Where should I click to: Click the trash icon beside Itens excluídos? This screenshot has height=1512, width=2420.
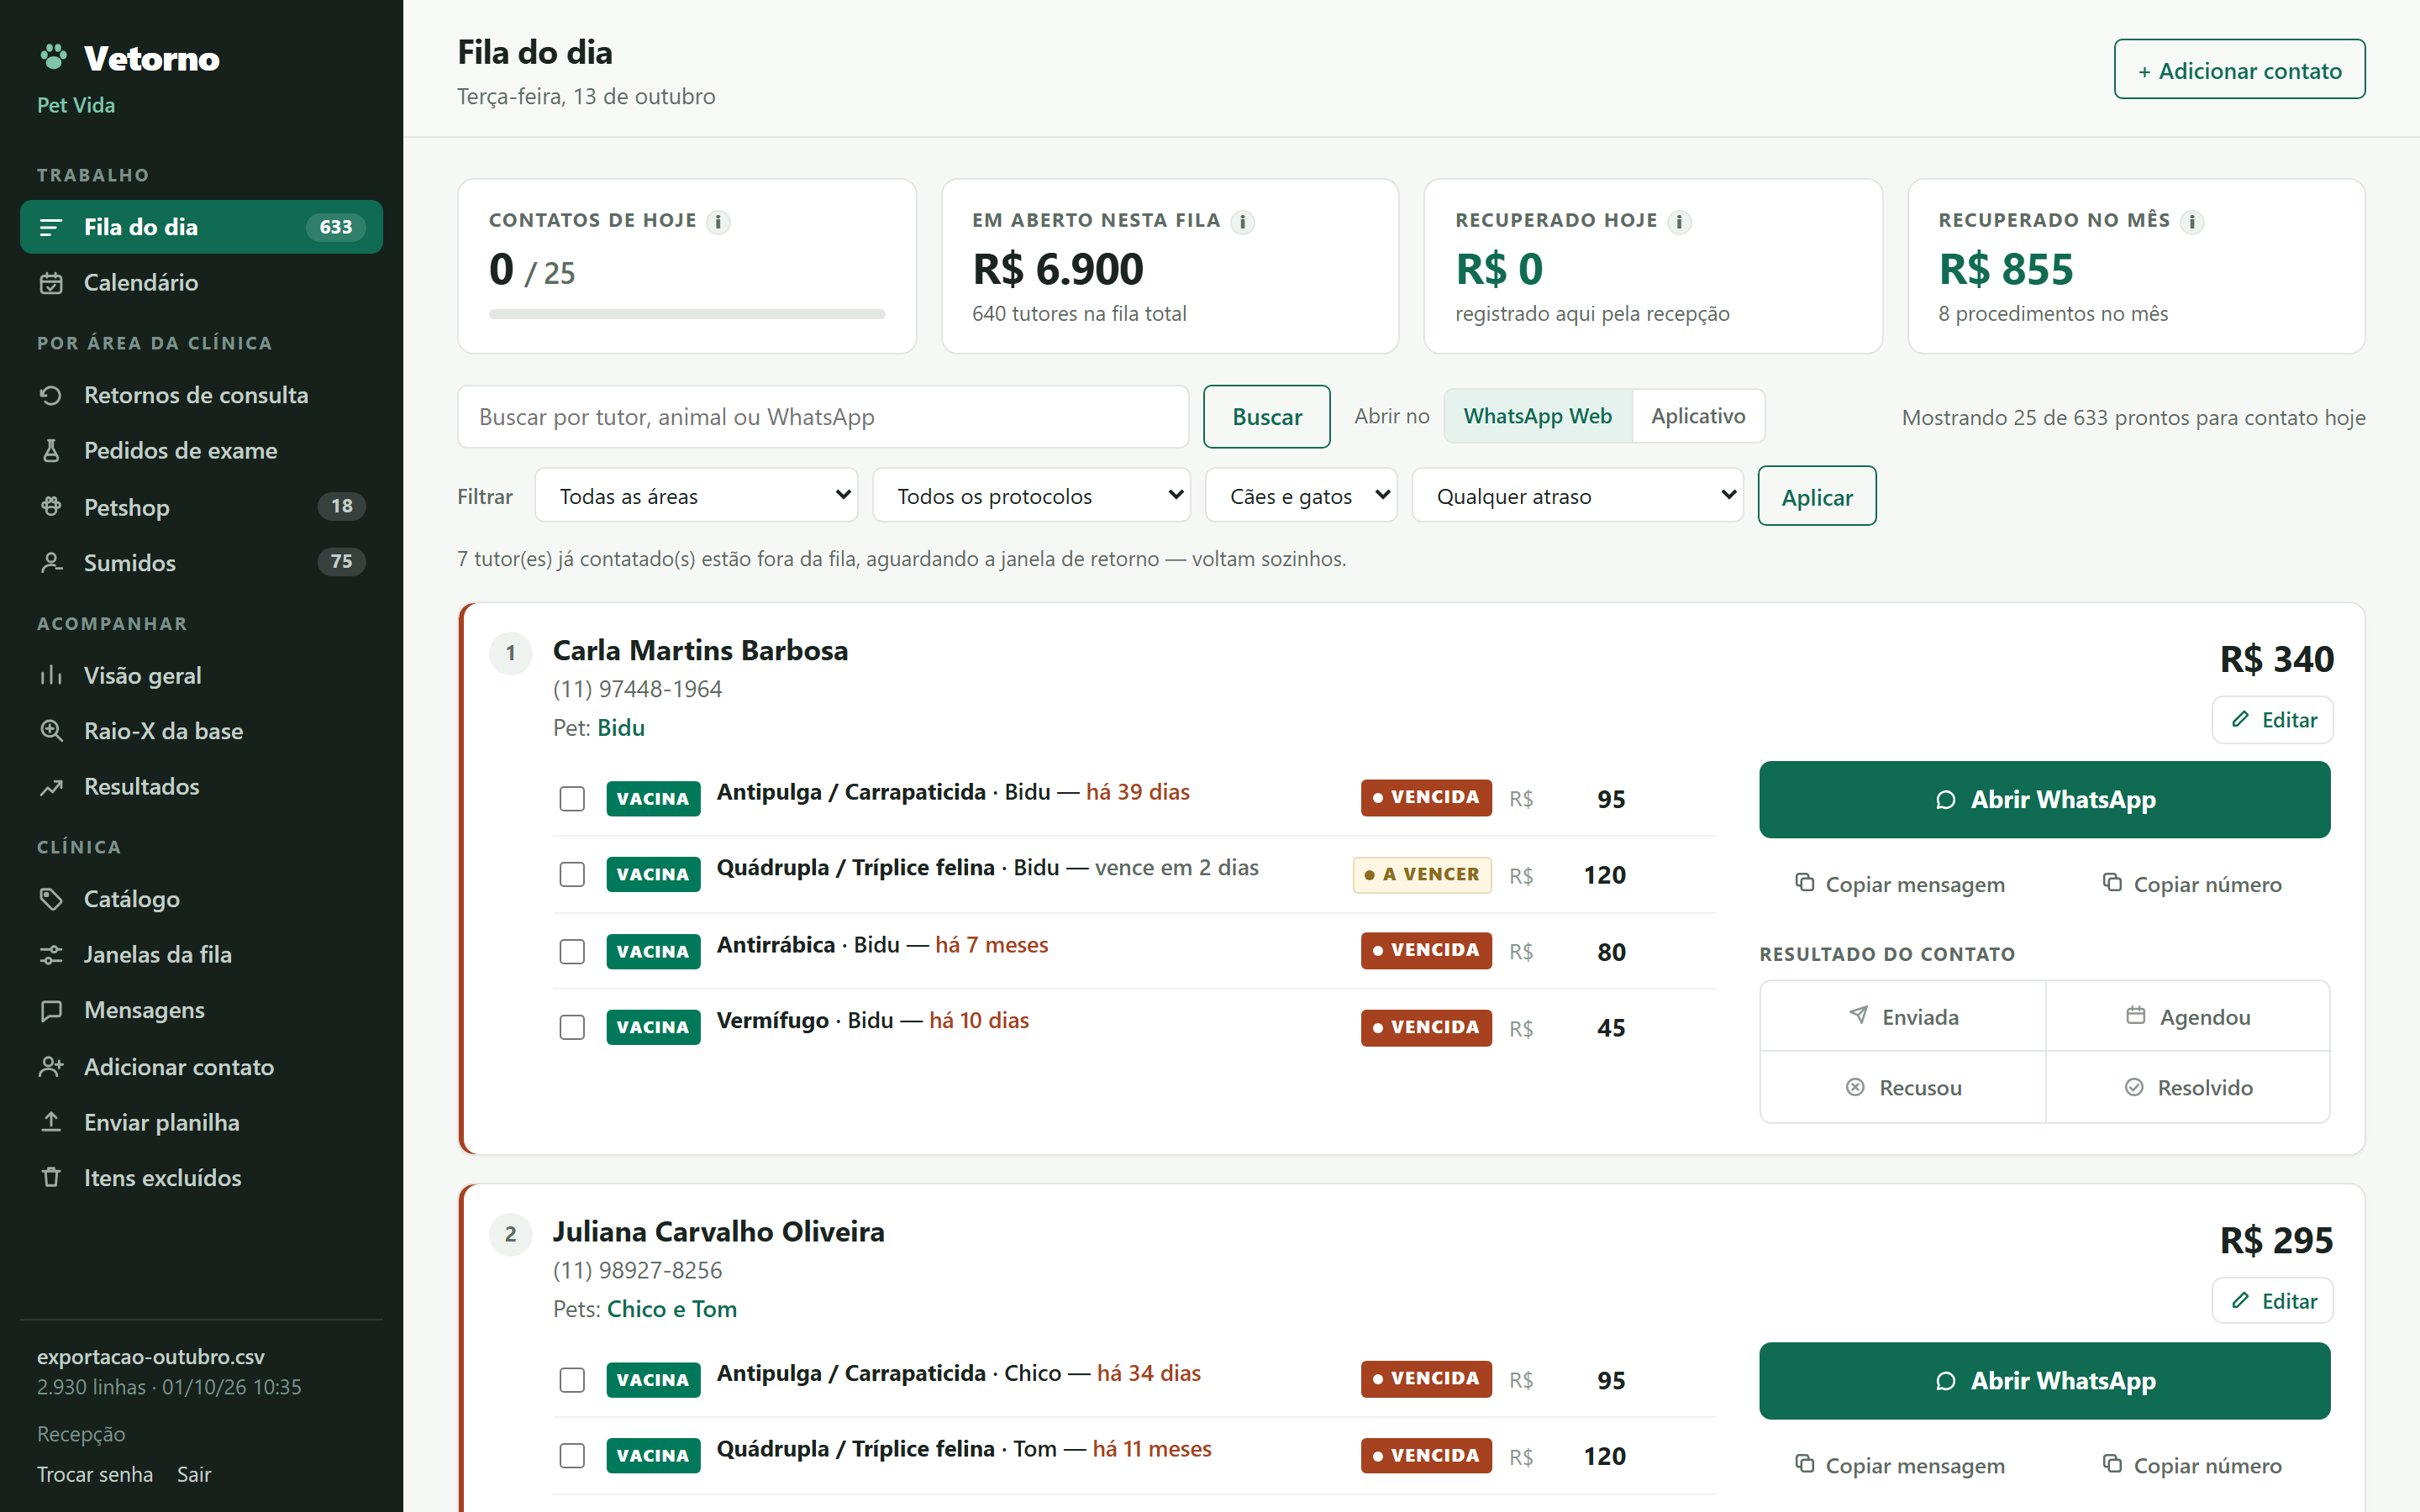click(x=51, y=1178)
